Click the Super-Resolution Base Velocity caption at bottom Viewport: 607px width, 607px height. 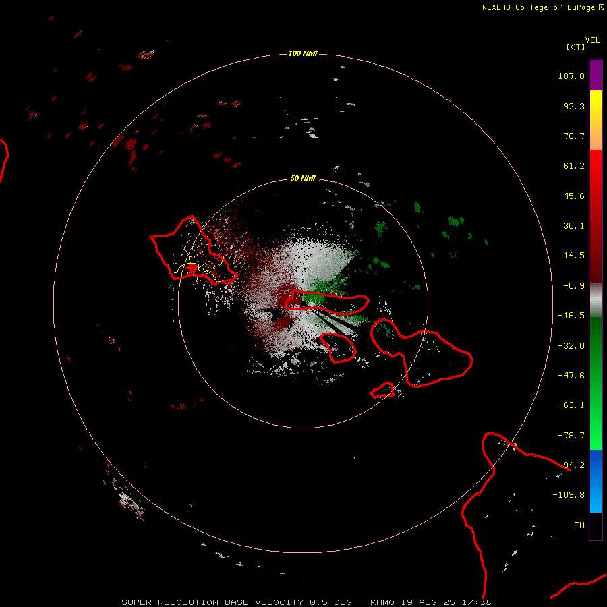pyautogui.click(x=306, y=602)
